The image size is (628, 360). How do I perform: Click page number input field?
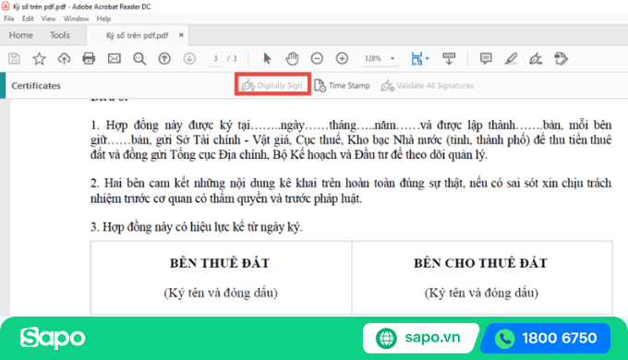(x=215, y=59)
